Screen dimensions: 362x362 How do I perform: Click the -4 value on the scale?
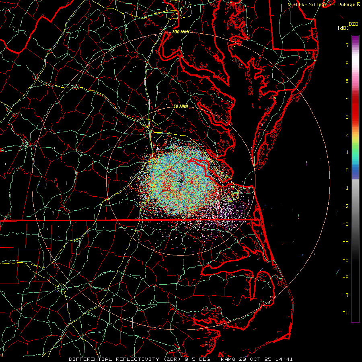[346, 242]
